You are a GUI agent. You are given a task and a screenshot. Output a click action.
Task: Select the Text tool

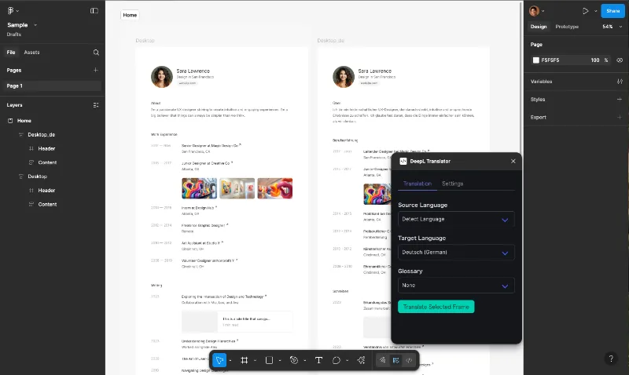pyautogui.click(x=319, y=360)
